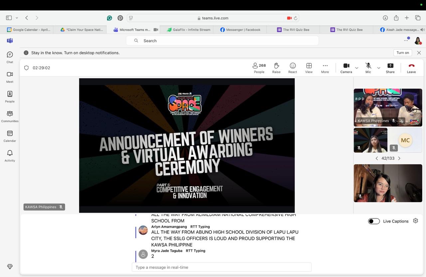Share your screen in the meeting

[390, 68]
